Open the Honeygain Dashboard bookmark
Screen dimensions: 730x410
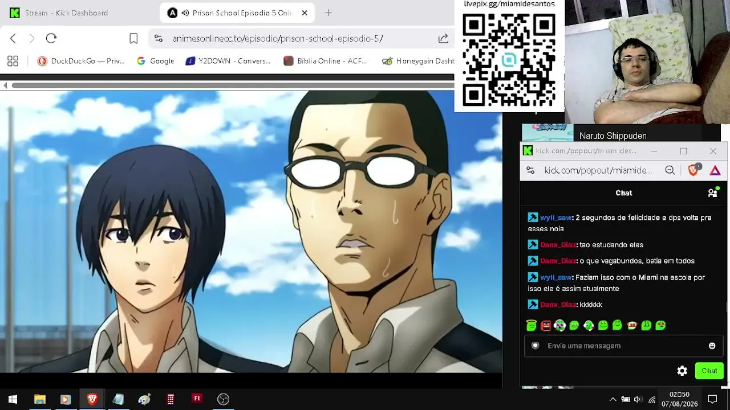(418, 61)
